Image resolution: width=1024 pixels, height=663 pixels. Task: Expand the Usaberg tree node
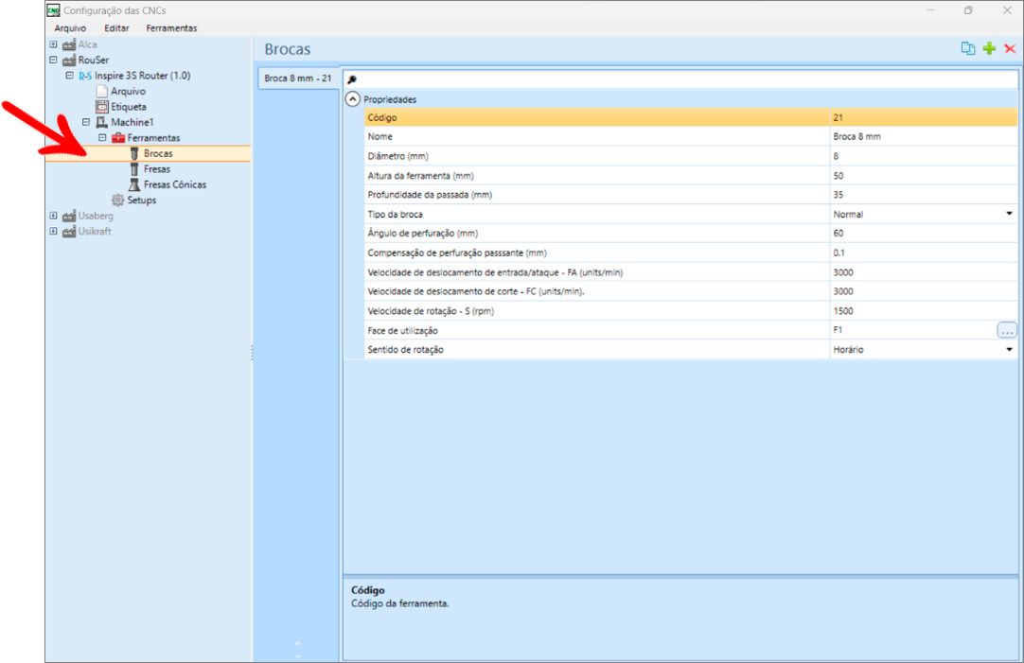pos(54,216)
